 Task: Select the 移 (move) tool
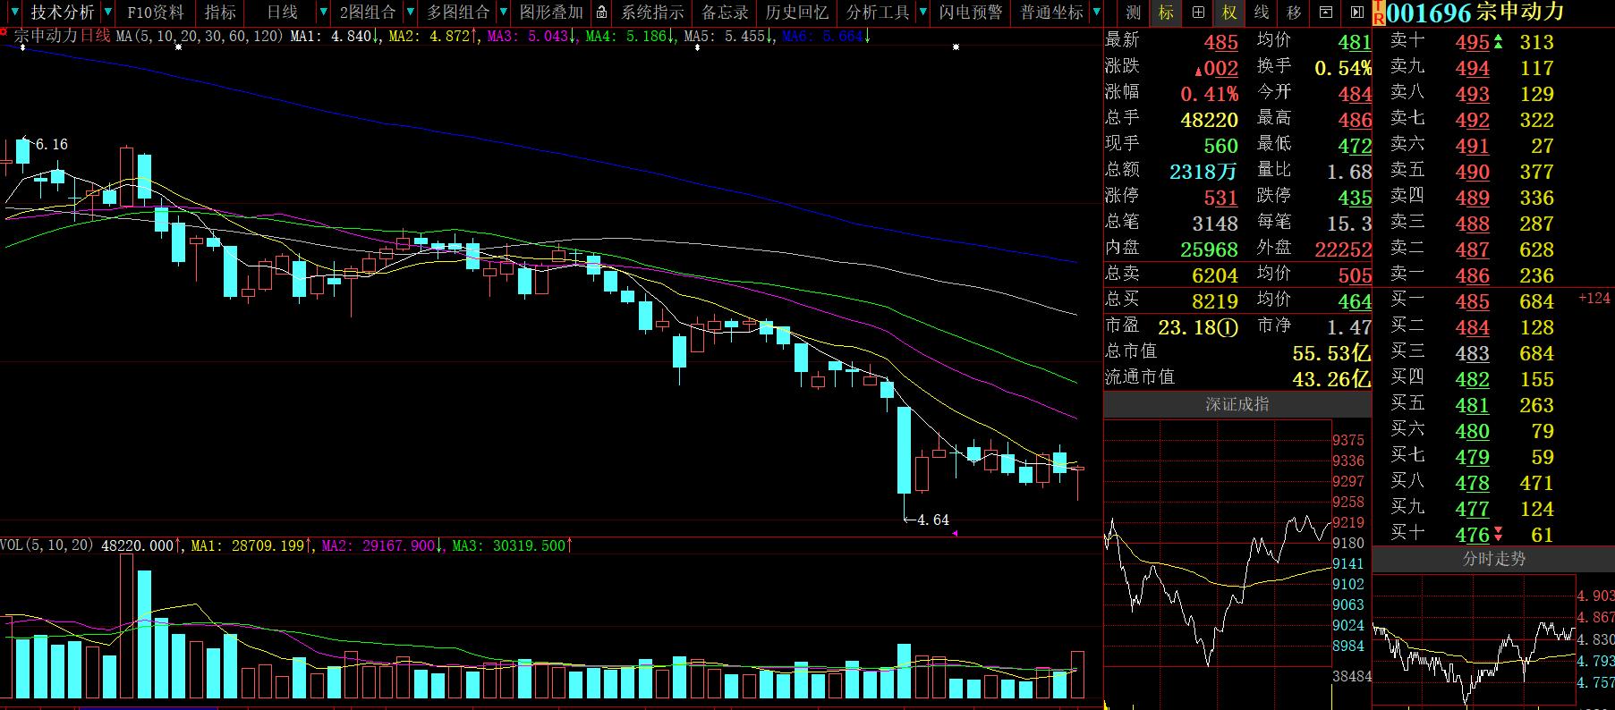click(x=1293, y=13)
